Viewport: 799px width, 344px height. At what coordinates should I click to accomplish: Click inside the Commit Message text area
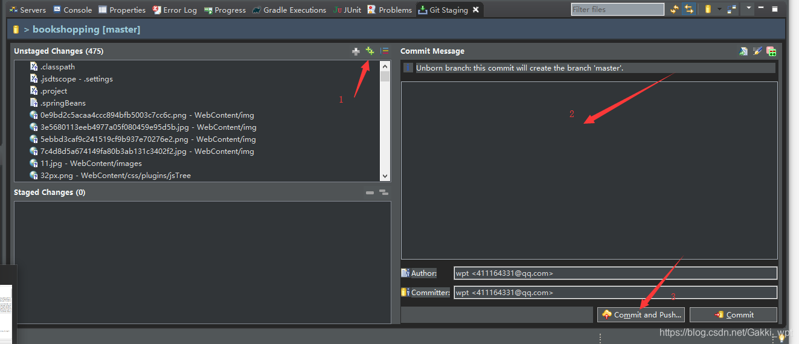point(589,170)
